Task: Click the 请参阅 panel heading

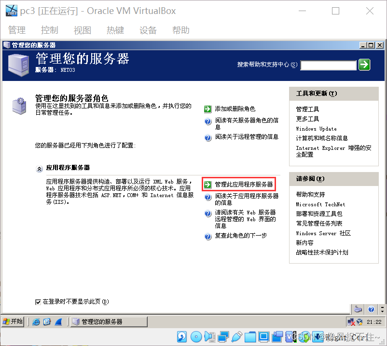Action: tap(310, 179)
